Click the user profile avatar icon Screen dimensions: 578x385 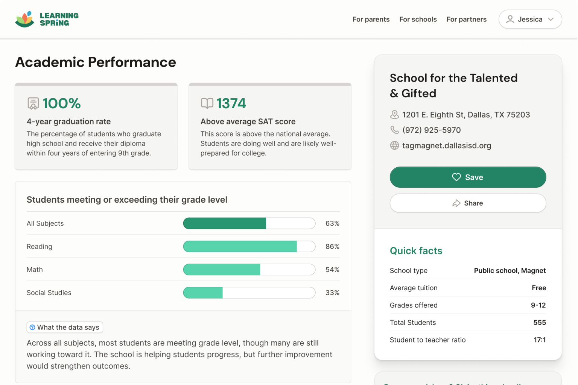click(510, 19)
